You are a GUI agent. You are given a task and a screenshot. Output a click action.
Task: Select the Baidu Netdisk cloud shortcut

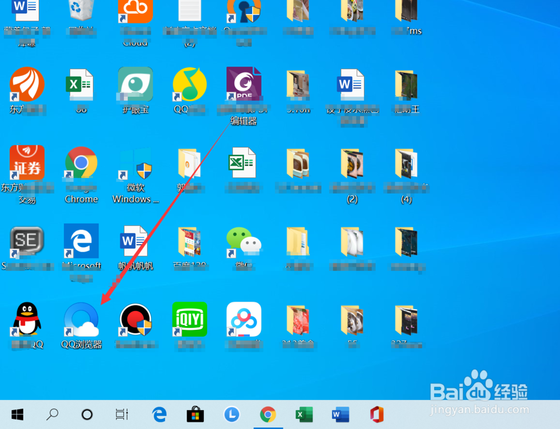(x=244, y=319)
